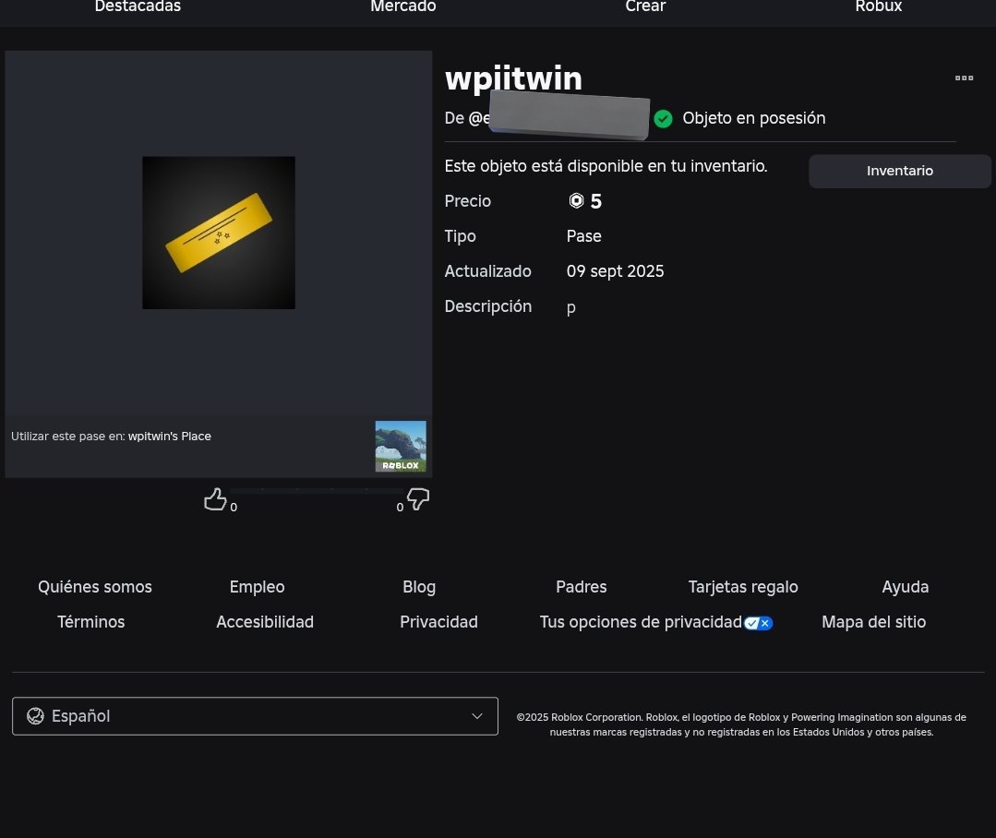
Task: Open the Robux tab
Action: (x=879, y=6)
